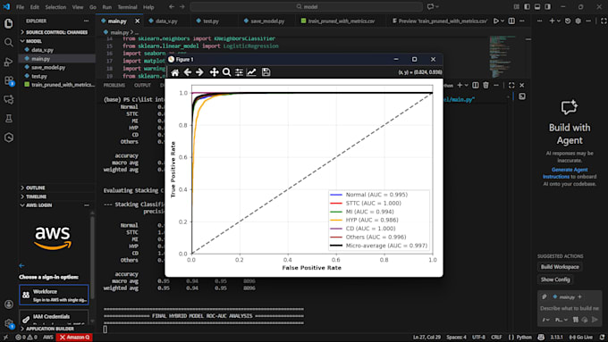Open the run options dropdown next to the play icon

(502, 21)
